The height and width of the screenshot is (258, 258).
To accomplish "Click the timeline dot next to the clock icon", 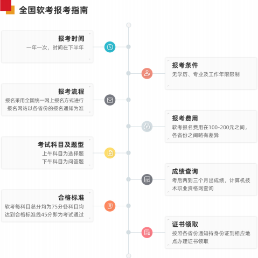I will 128,47.
